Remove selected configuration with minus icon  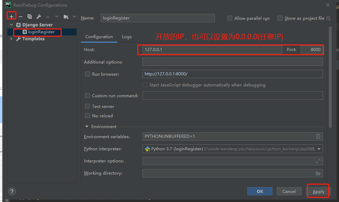click(21, 17)
